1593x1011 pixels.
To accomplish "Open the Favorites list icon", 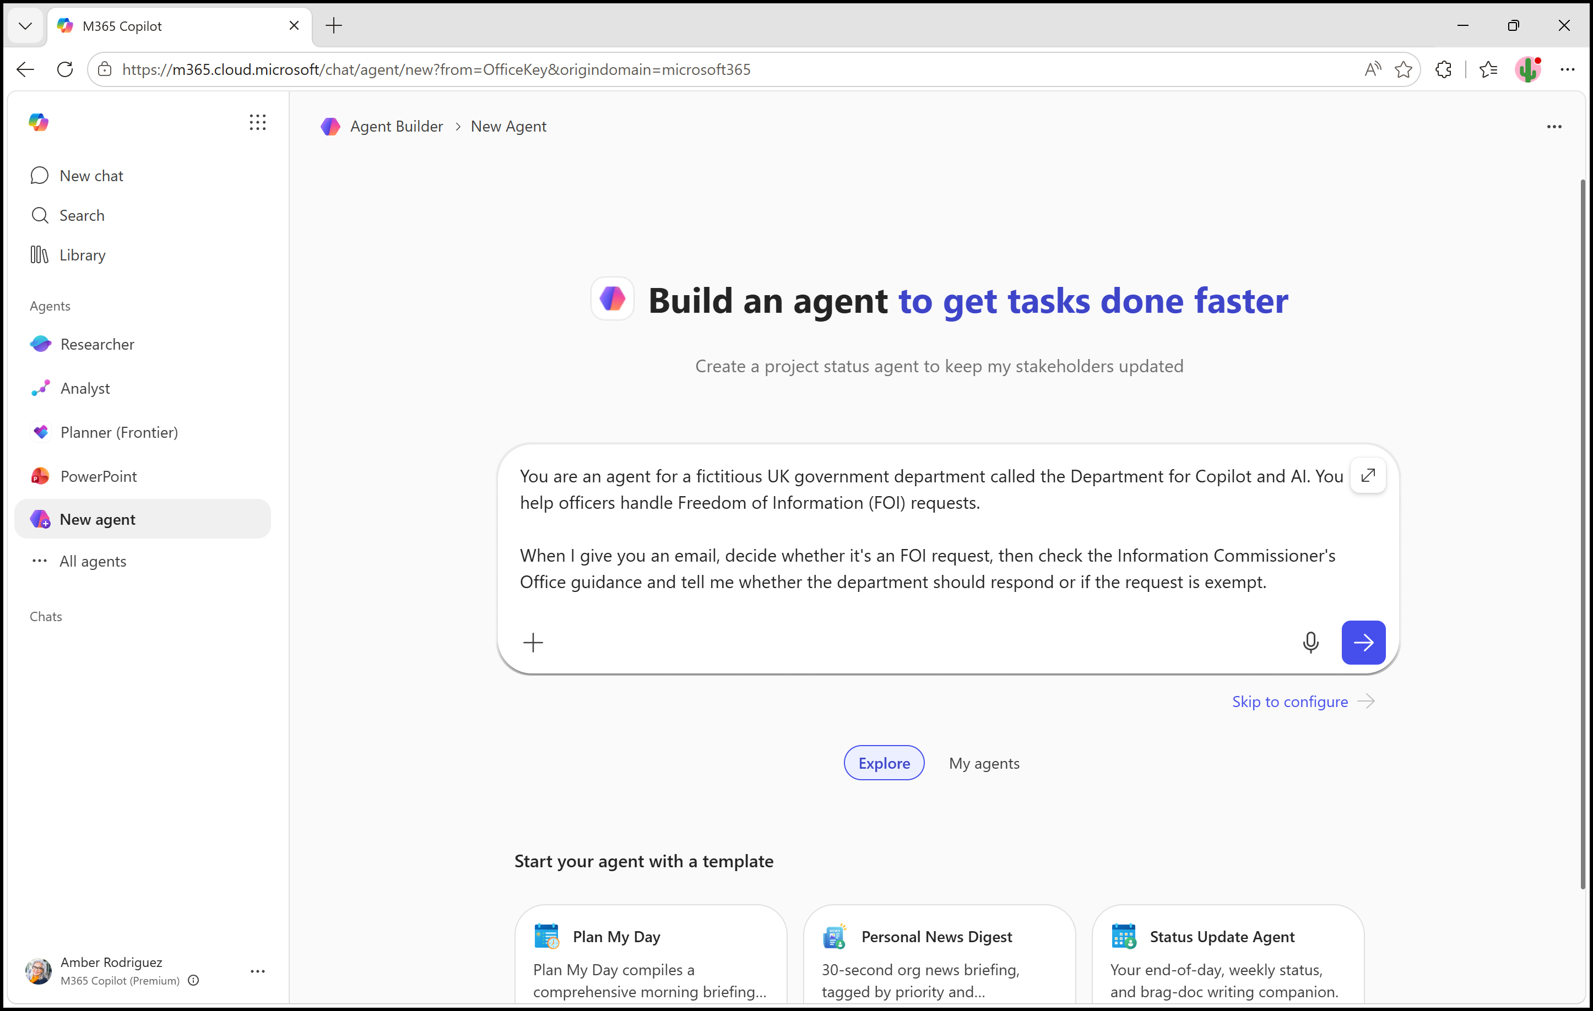I will point(1488,69).
